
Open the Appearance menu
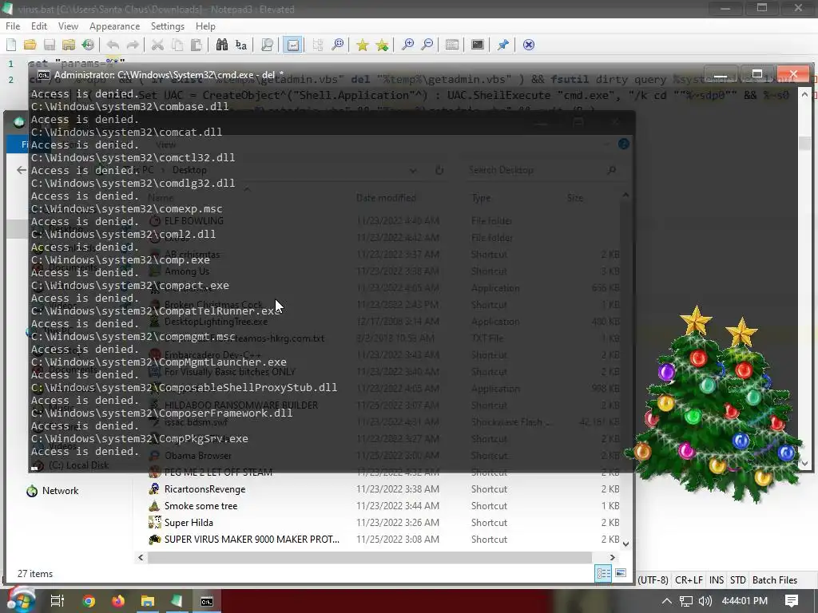[114, 26]
